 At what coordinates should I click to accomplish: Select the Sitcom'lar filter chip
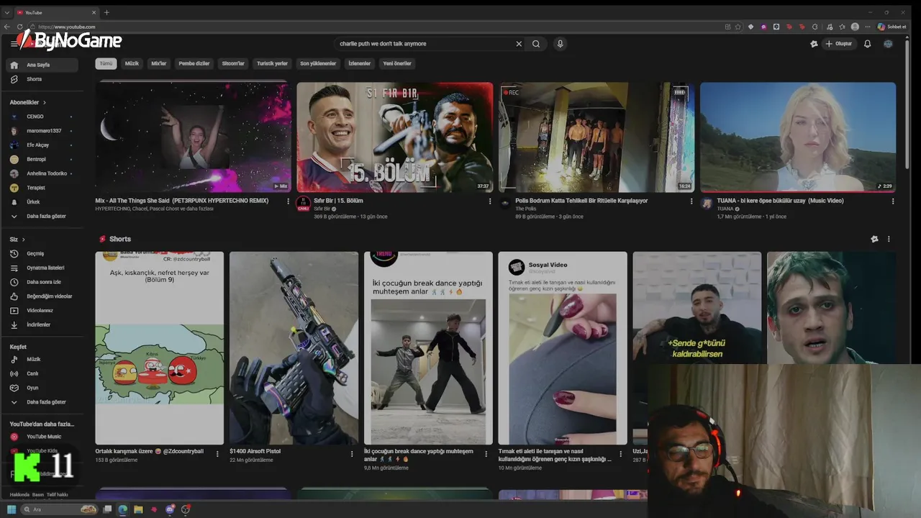click(x=233, y=63)
